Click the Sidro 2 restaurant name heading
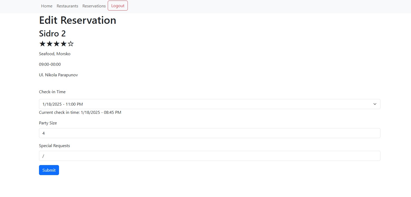 point(52,34)
